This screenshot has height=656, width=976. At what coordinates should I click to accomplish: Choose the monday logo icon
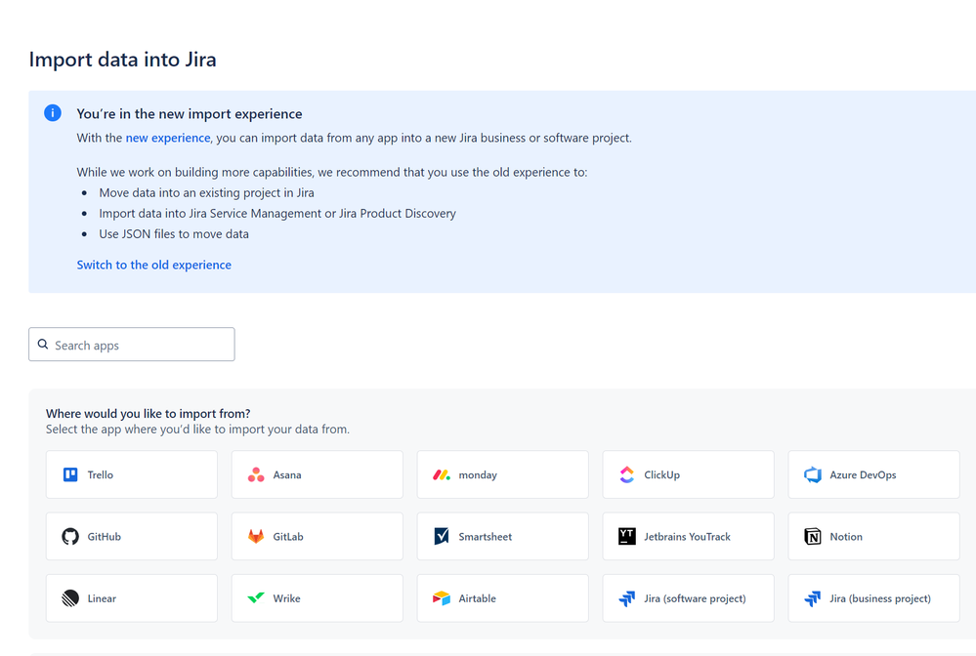(x=442, y=475)
